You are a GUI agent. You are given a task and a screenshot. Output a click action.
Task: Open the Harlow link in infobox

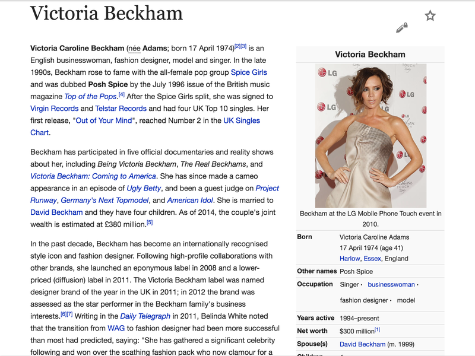click(x=350, y=259)
